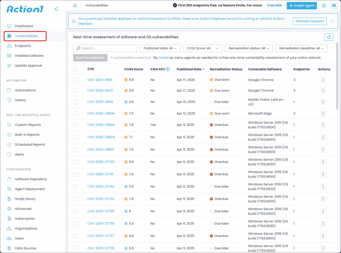Click the orange 8.8 severity swatch for CVE-2025-3619
The height and width of the screenshot is (253, 341).
point(126,80)
